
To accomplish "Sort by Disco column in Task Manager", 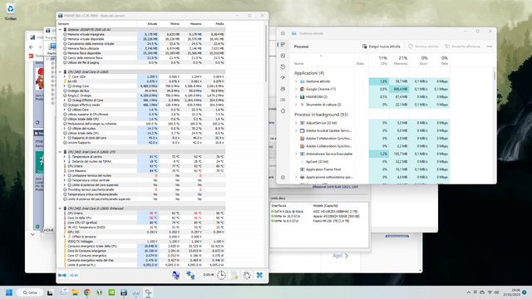I will (x=419, y=61).
